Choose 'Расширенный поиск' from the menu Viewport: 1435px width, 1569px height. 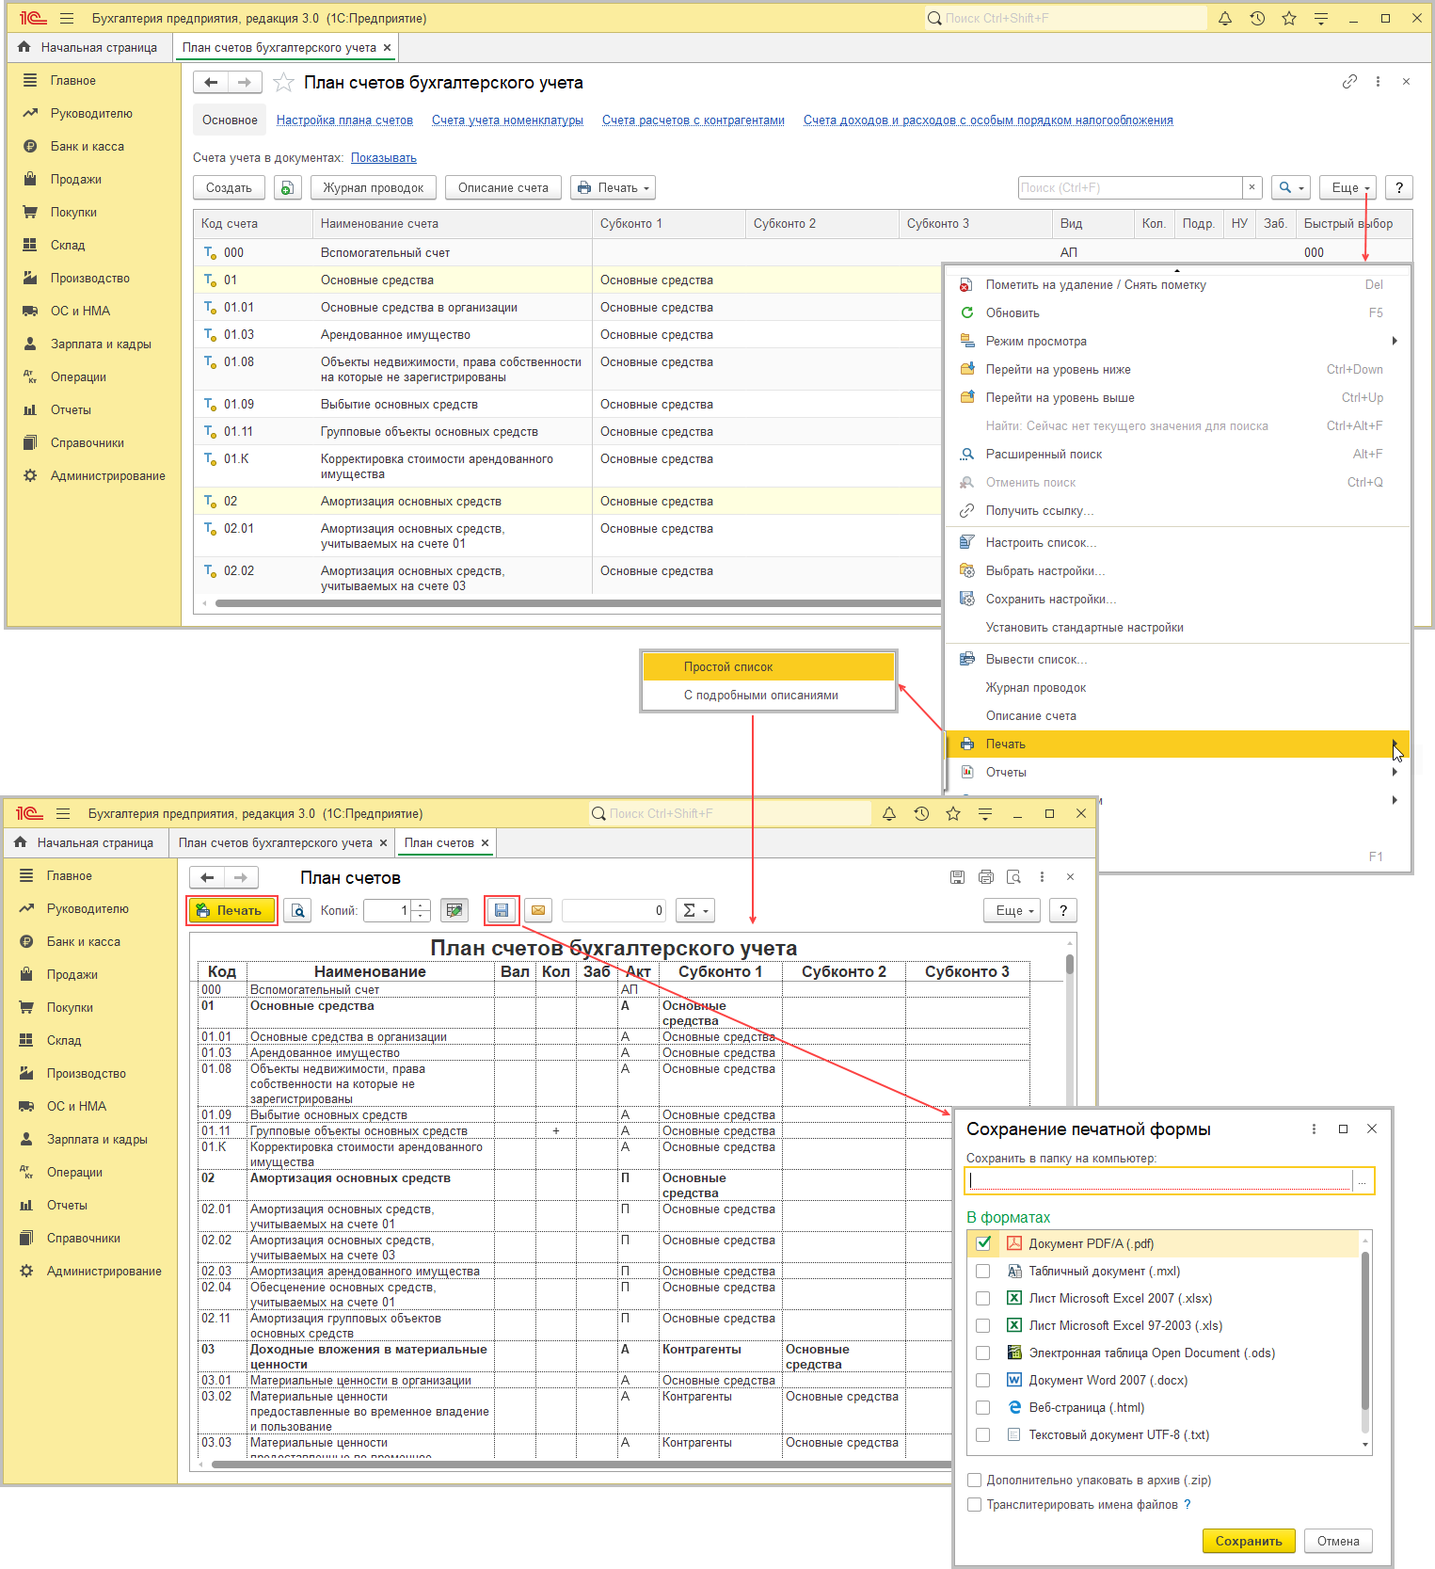[x=1178, y=454]
